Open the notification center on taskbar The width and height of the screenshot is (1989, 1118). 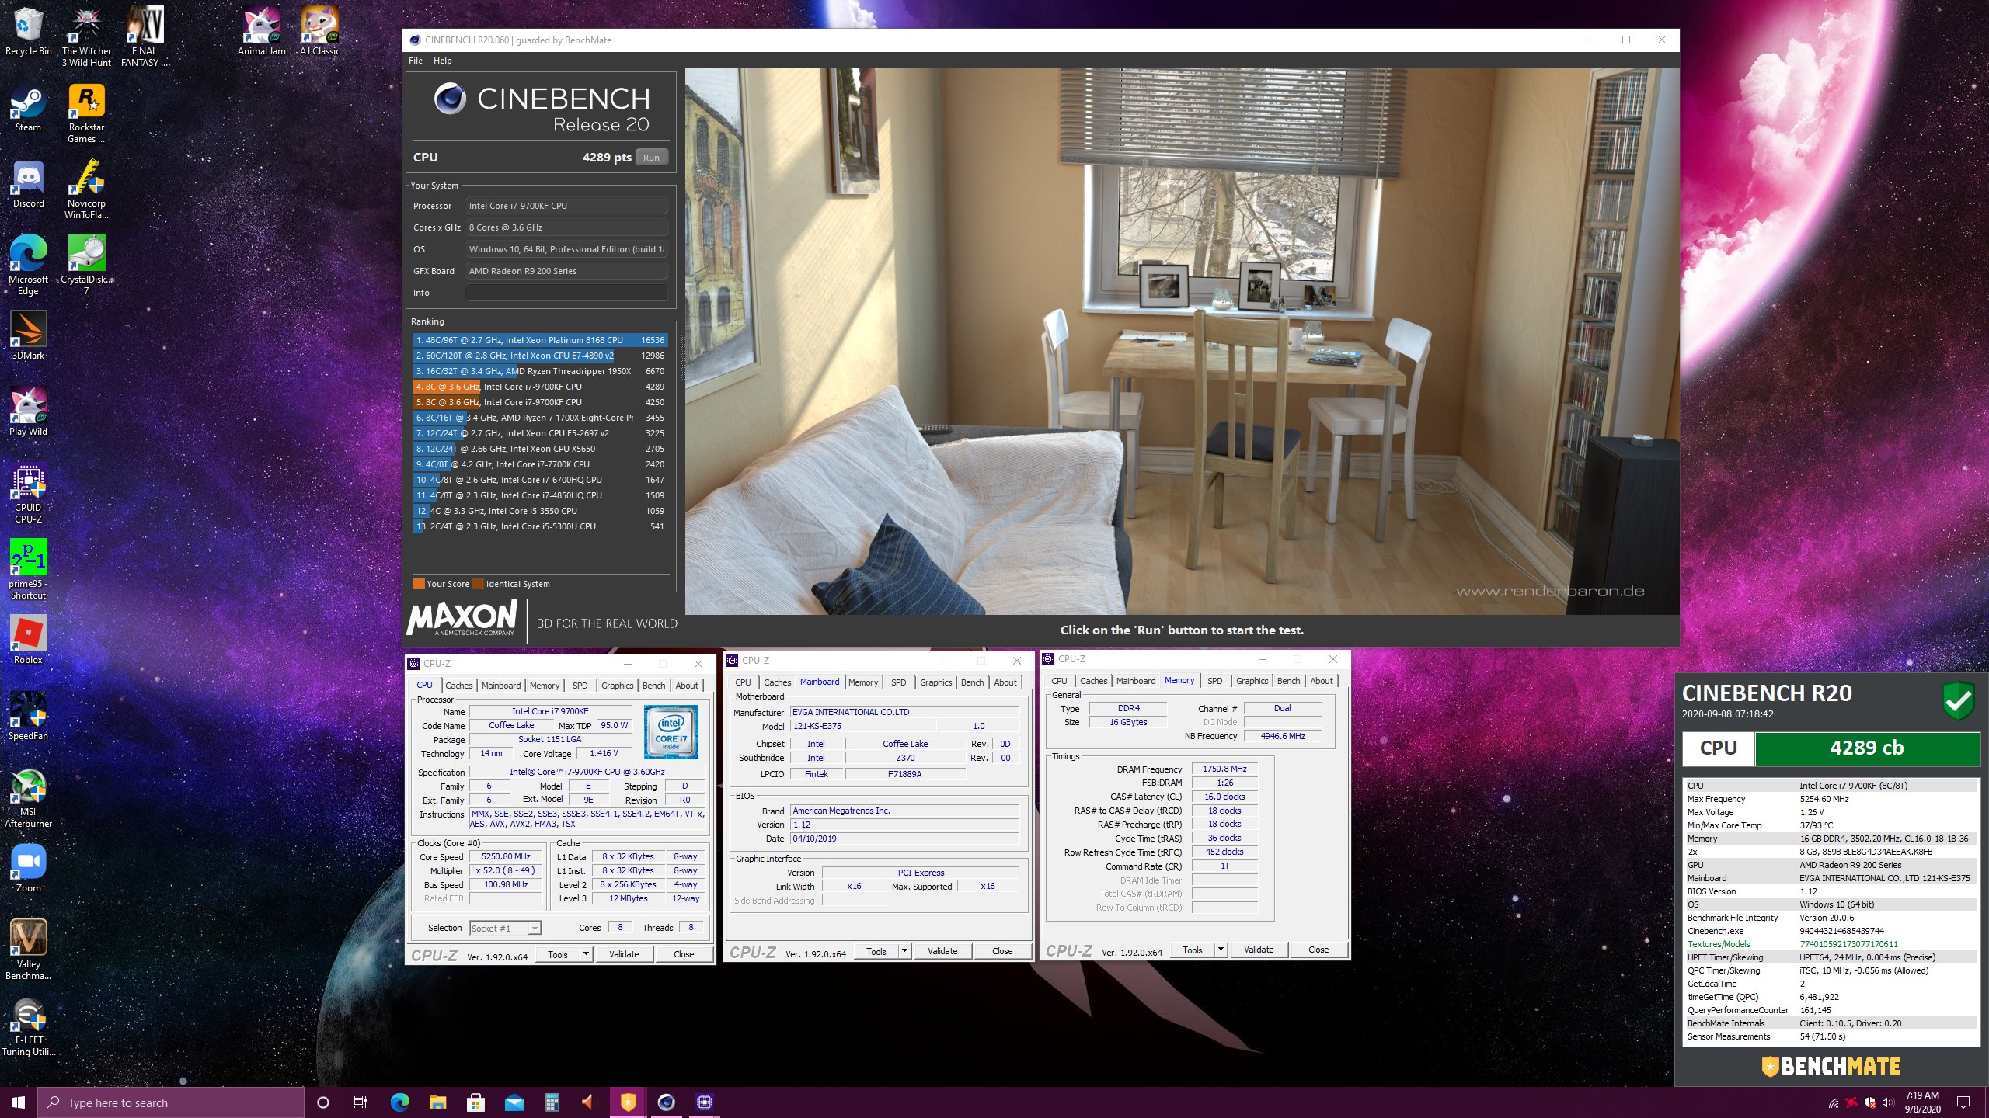point(1963,1102)
